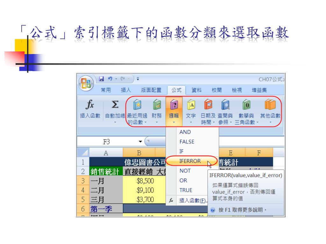Select row 6 header
326x244 pixels.
click(83, 209)
